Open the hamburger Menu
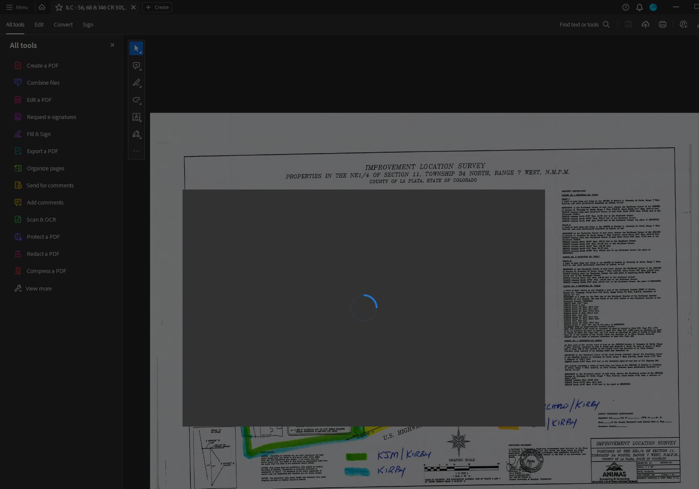Image resolution: width=699 pixels, height=489 pixels. pyautogui.click(x=9, y=7)
